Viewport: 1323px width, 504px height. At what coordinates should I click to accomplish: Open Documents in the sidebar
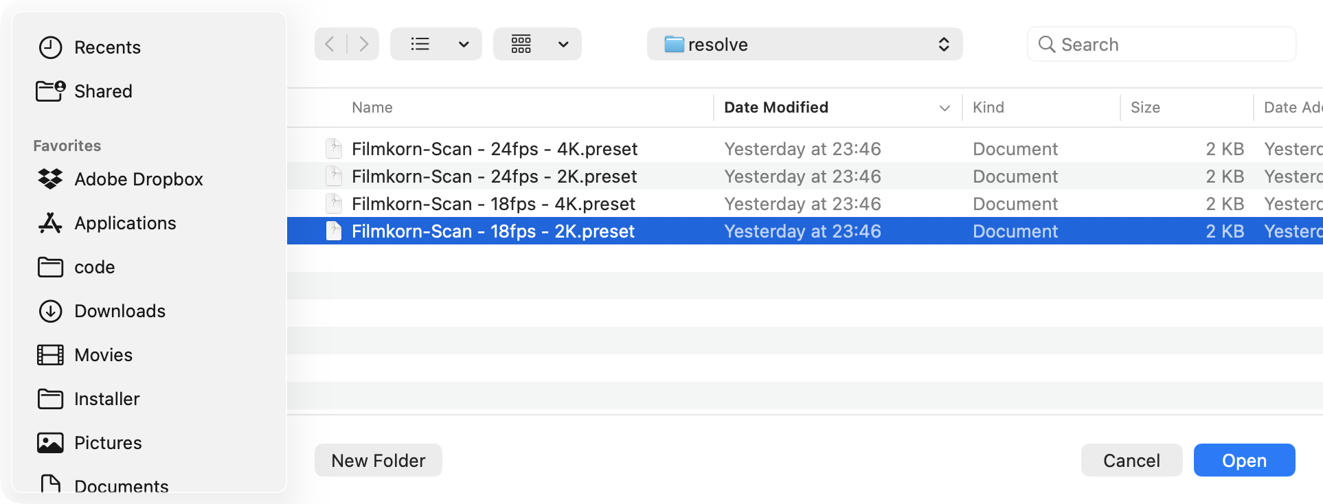point(103,485)
